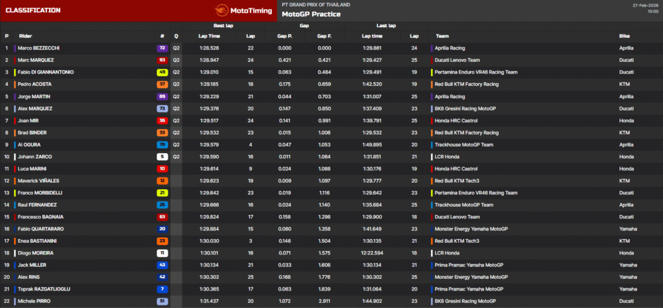Select Fabio QUARTARARO's rider name

41,229
